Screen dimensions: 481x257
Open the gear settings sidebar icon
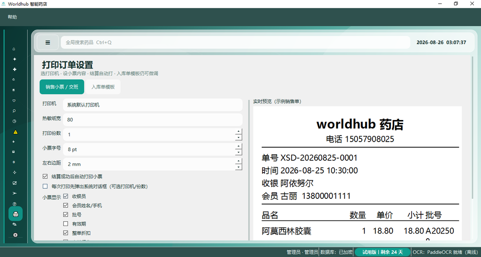tap(16, 234)
